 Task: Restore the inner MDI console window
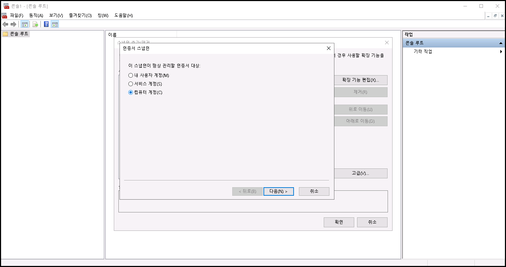(495, 16)
